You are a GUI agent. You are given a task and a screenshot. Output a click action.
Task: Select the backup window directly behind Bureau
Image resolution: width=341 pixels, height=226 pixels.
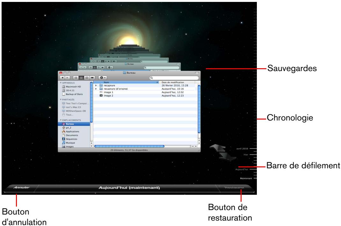point(129,66)
